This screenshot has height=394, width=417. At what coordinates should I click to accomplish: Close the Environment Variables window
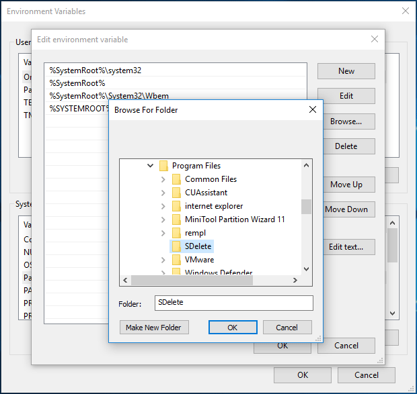(406, 11)
